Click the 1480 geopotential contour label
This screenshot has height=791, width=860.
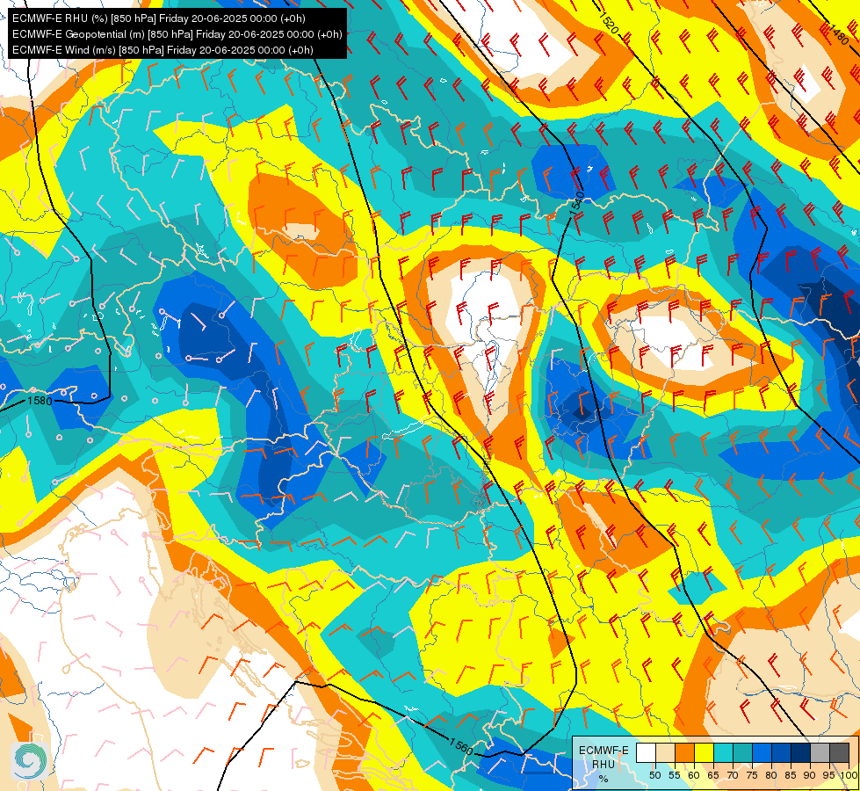tap(839, 34)
